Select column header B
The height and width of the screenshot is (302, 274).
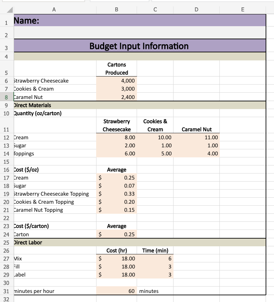[x=116, y=9]
